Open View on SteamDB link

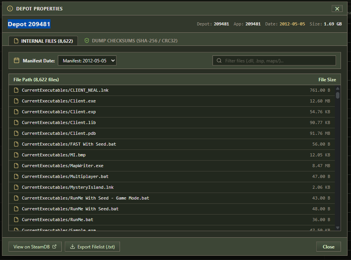[x=35, y=247]
